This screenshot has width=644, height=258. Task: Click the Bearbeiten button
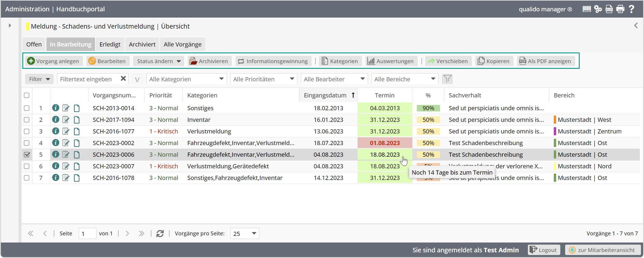point(108,61)
